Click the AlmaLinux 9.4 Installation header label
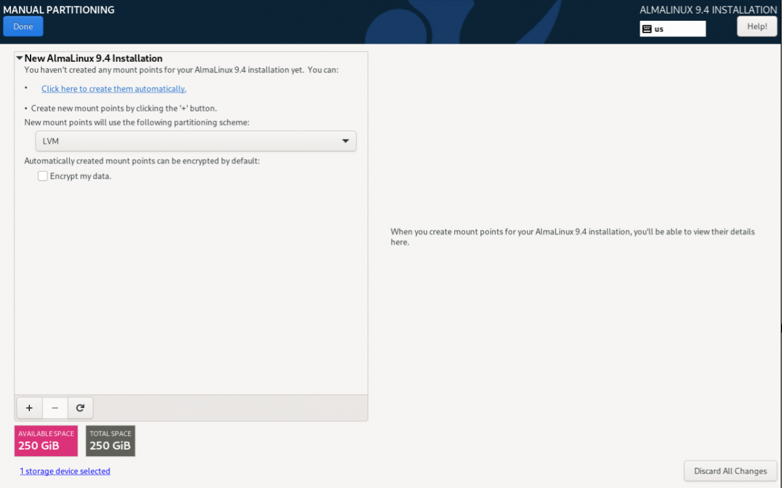The image size is (782, 488). coord(709,10)
